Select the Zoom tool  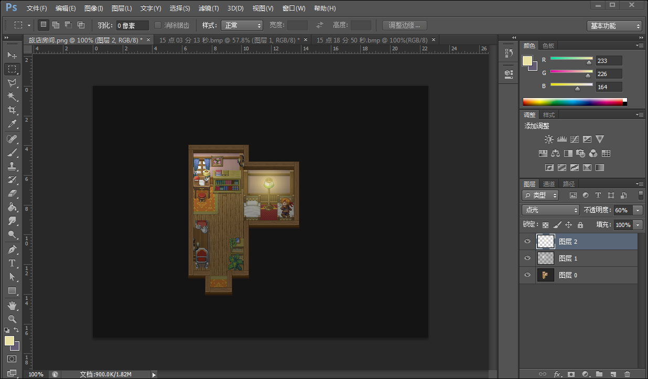point(12,319)
